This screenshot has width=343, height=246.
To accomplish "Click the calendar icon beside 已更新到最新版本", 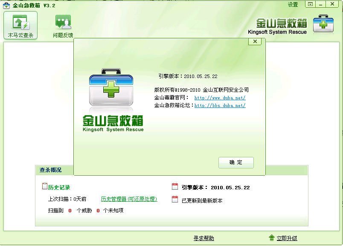I will (175, 199).
